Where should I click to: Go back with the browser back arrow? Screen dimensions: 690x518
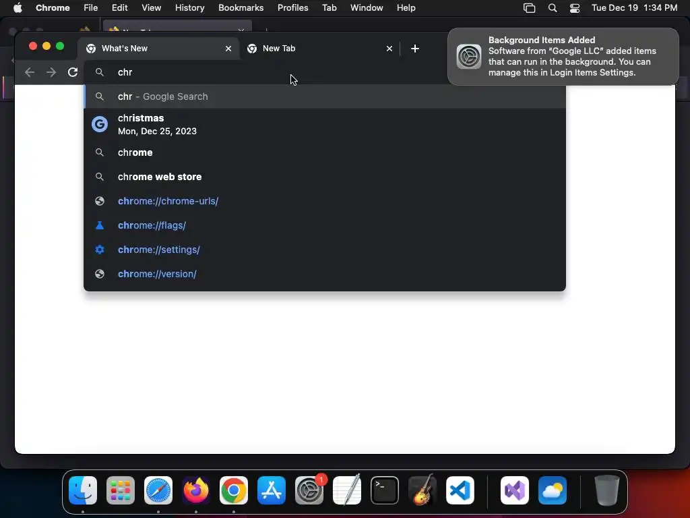pyautogui.click(x=30, y=72)
